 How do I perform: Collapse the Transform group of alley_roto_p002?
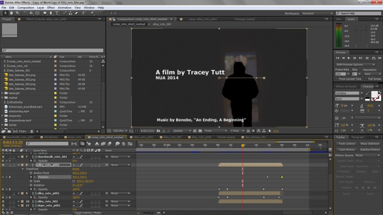tap(23, 169)
